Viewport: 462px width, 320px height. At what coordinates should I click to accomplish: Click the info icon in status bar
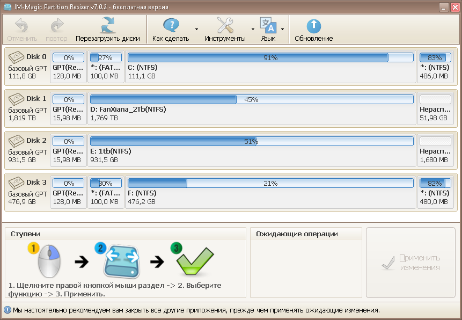(8, 310)
